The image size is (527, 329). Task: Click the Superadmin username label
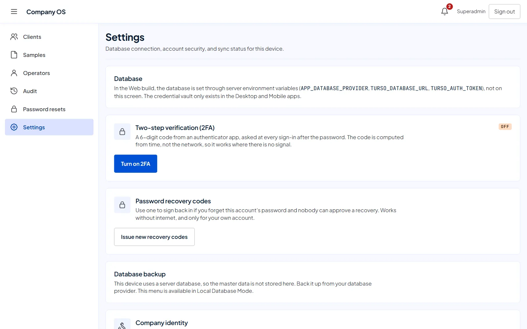[x=471, y=12]
